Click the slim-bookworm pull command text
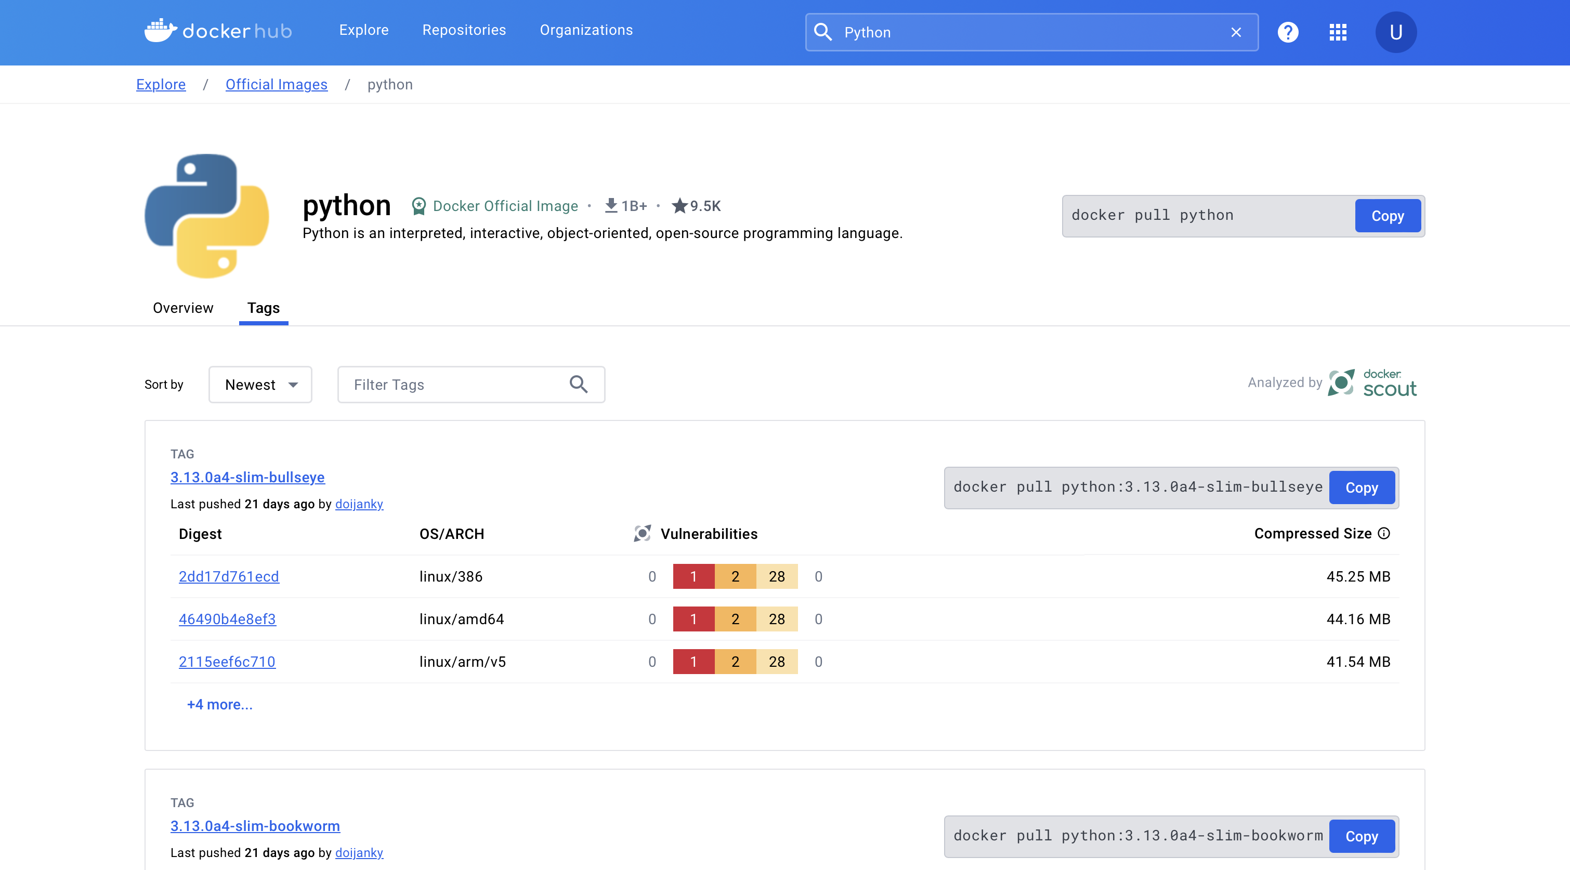 pyautogui.click(x=1137, y=835)
